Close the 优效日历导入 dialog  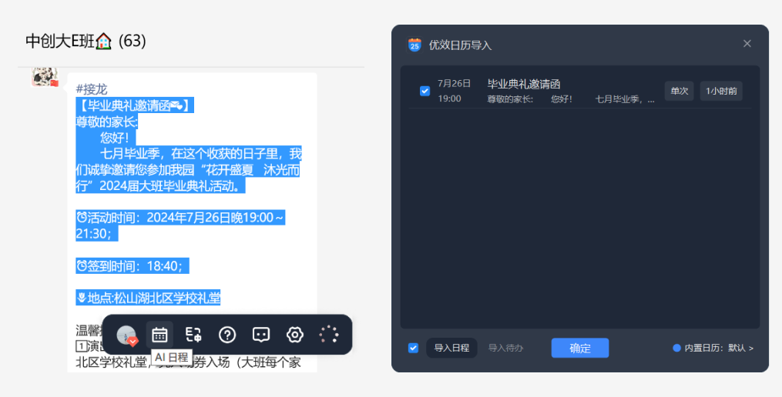coord(747,44)
